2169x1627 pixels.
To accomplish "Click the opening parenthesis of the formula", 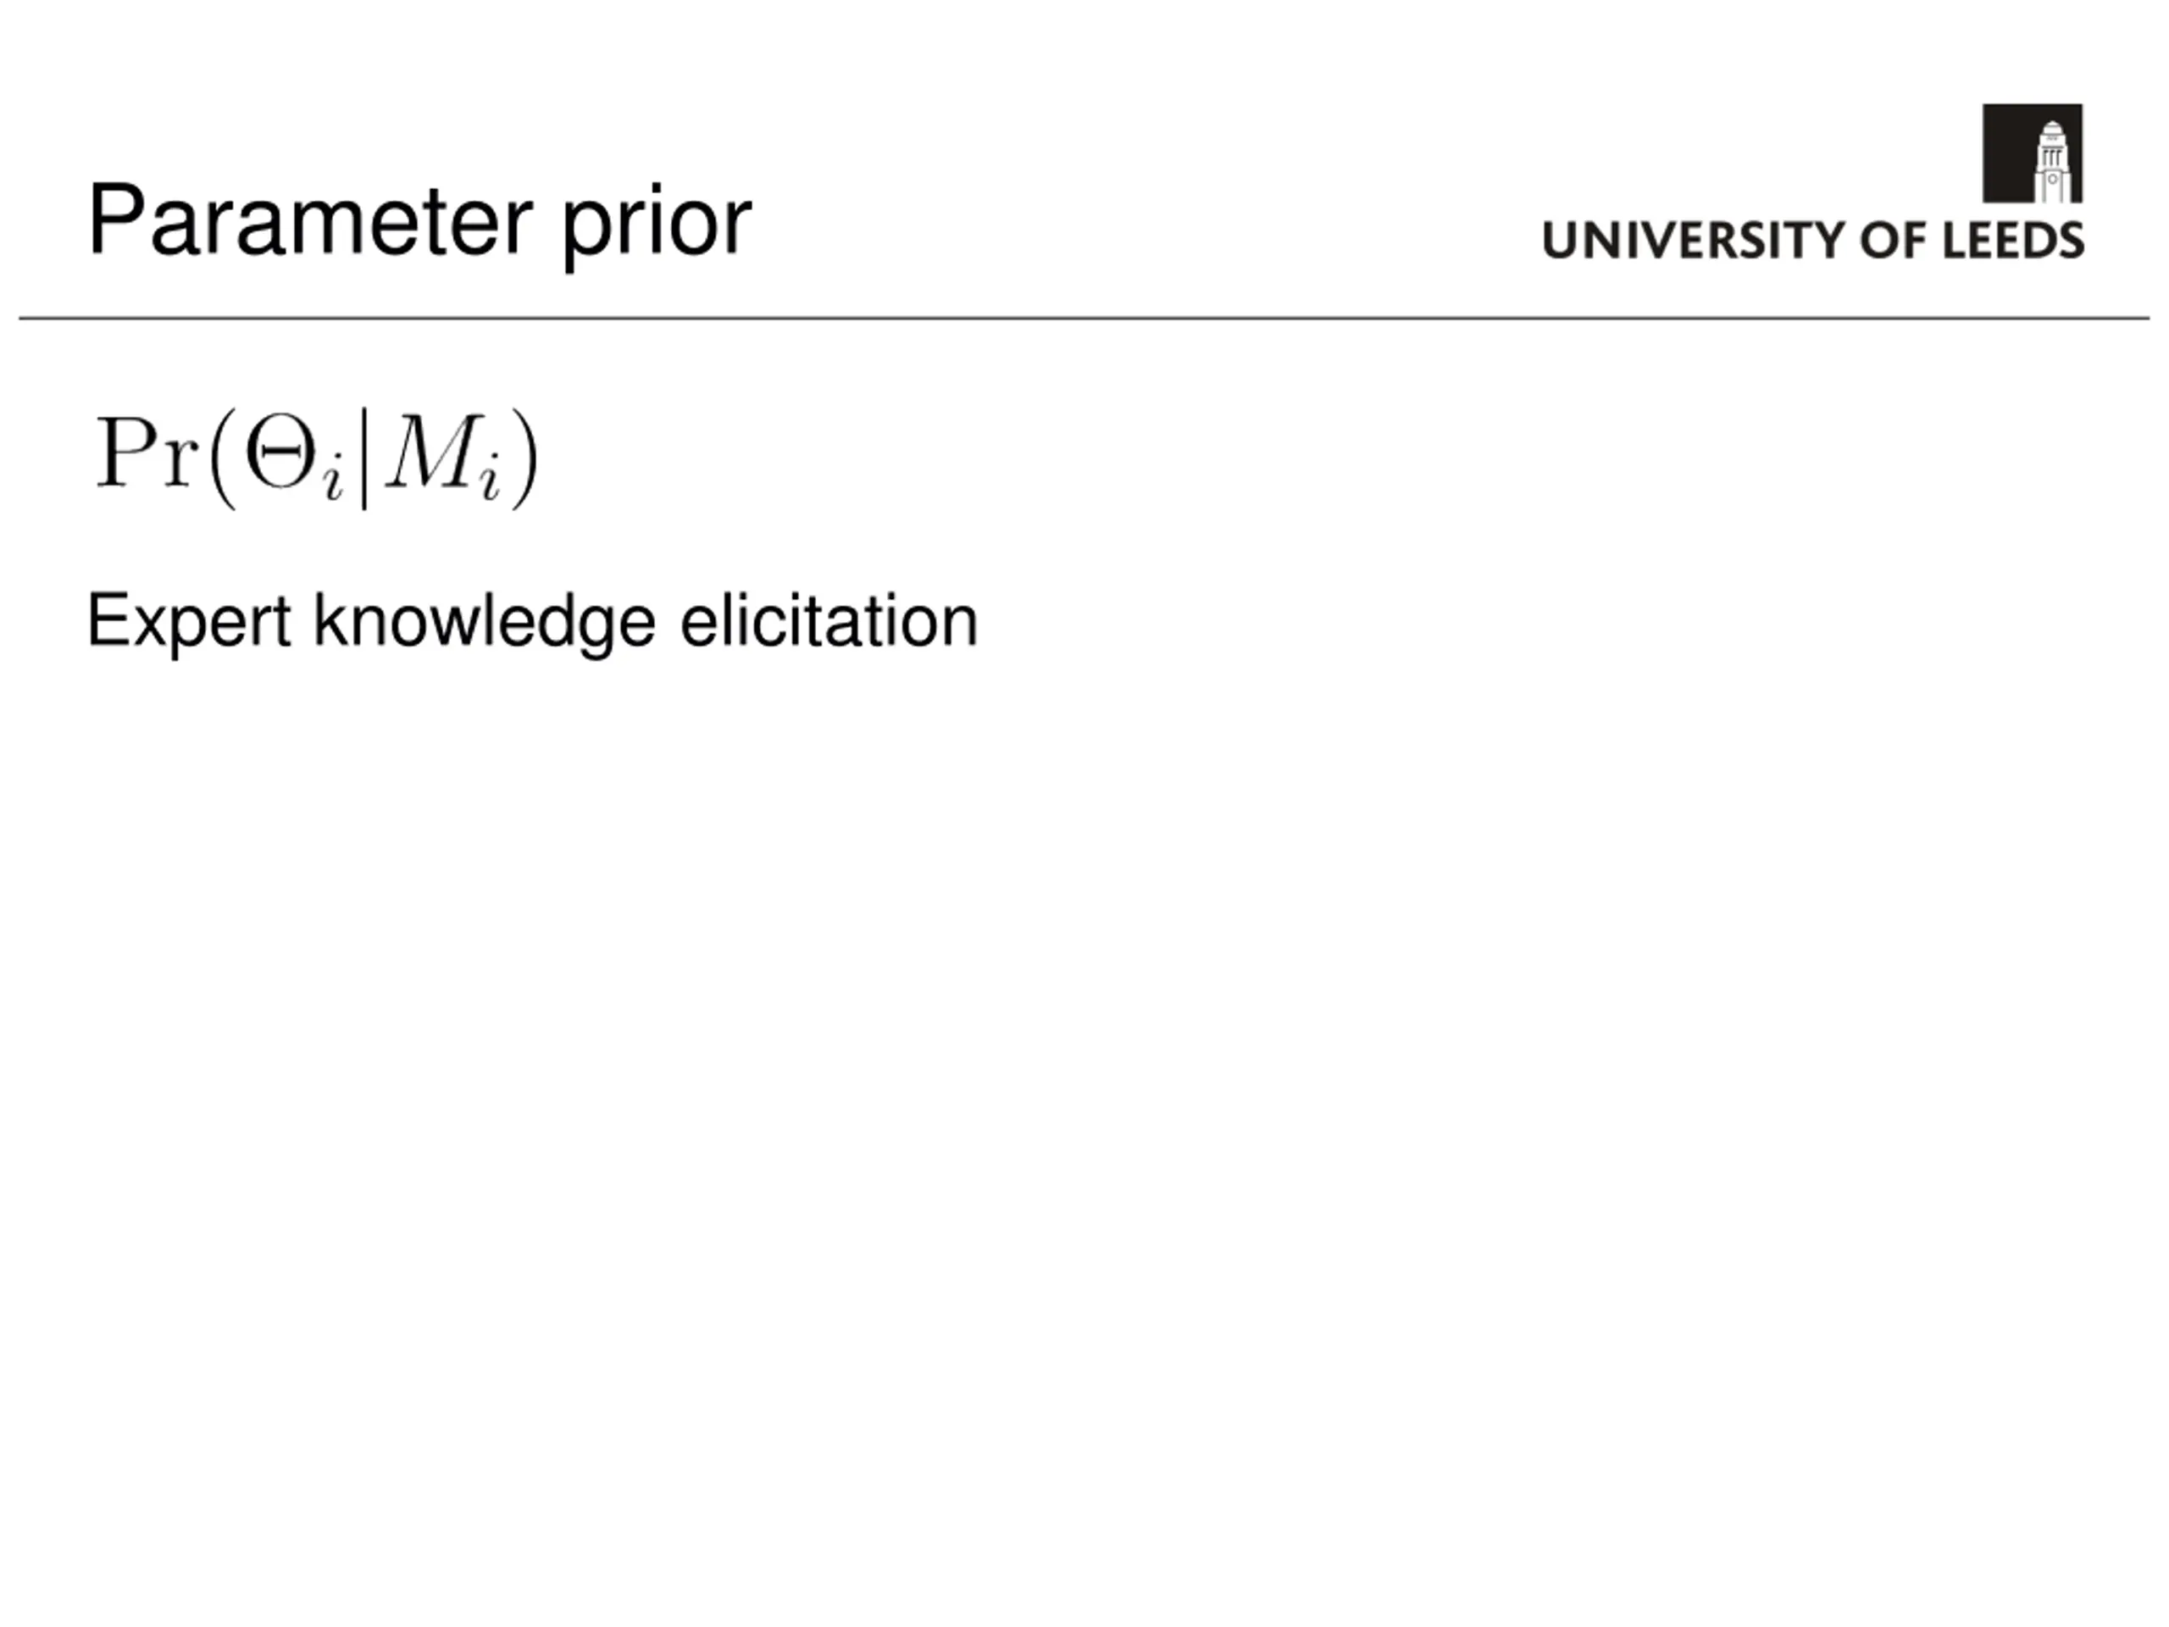I will coord(224,458).
